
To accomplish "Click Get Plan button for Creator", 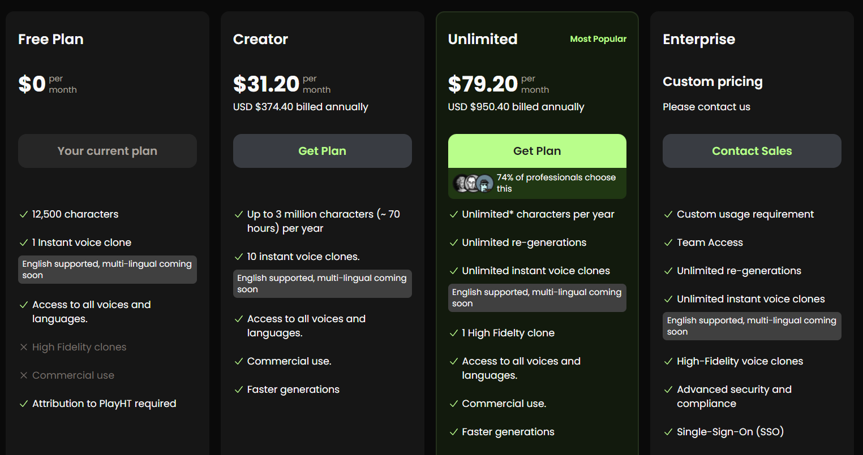I will 322,151.
